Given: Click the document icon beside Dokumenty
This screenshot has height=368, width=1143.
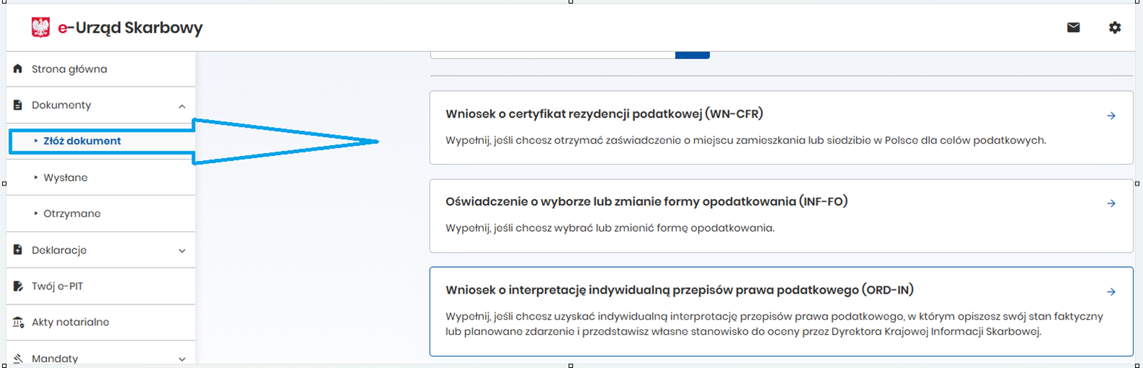Looking at the screenshot, I should (18, 105).
